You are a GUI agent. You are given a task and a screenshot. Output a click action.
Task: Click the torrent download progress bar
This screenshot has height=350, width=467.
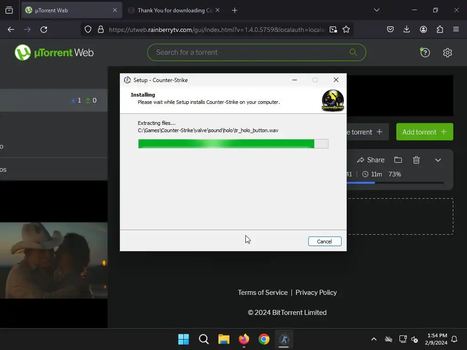395,183
